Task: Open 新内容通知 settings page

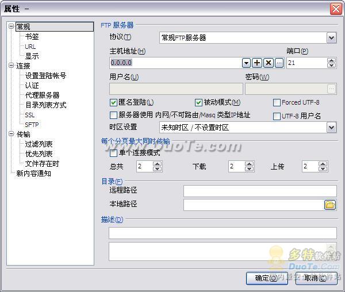Action: coord(34,173)
